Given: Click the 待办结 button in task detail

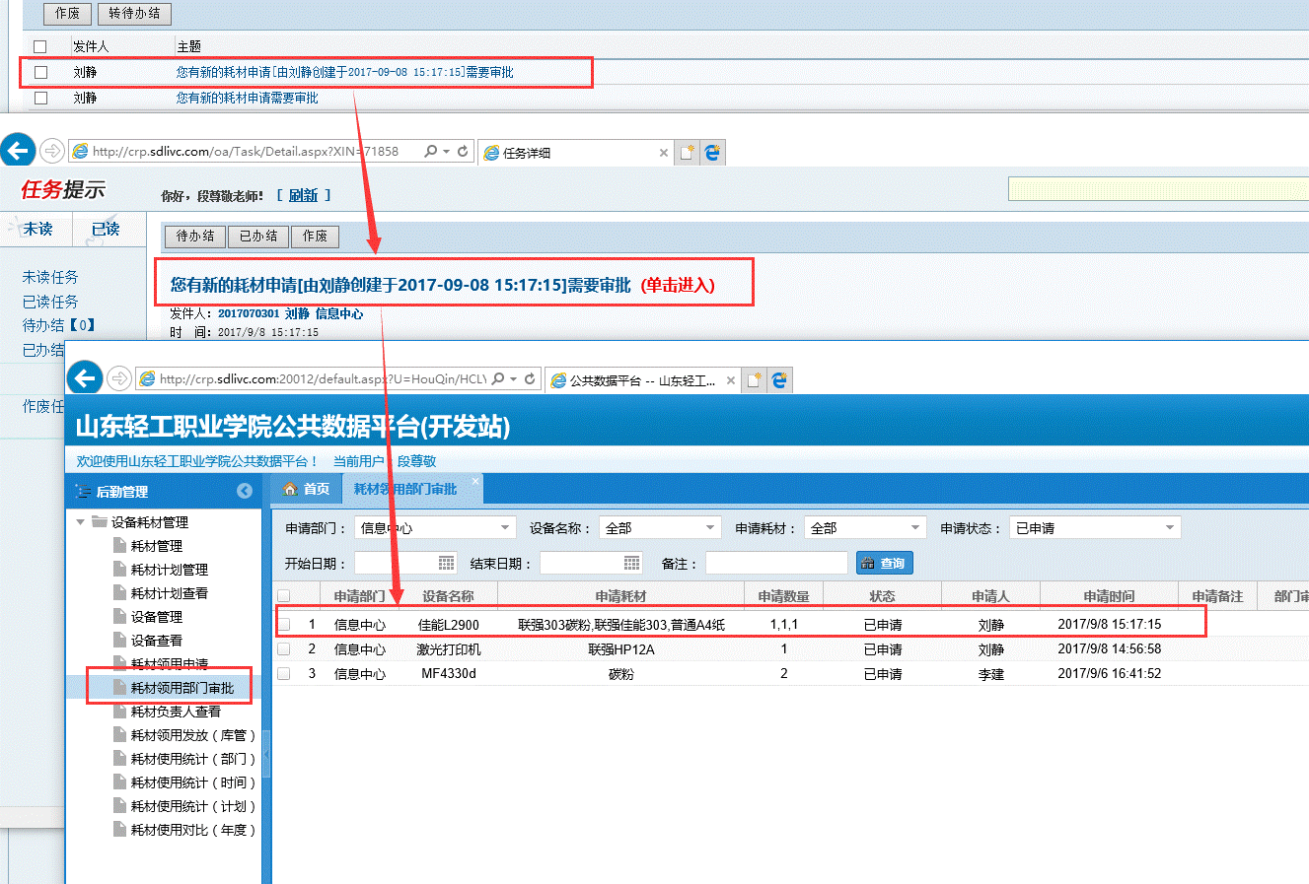Looking at the screenshot, I should 195,236.
